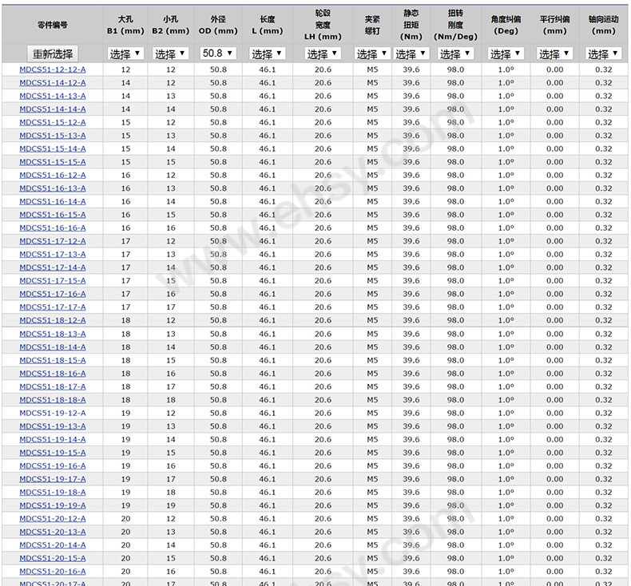
Task: Follow the MDCS51-20-16-A link
Action: point(53,572)
